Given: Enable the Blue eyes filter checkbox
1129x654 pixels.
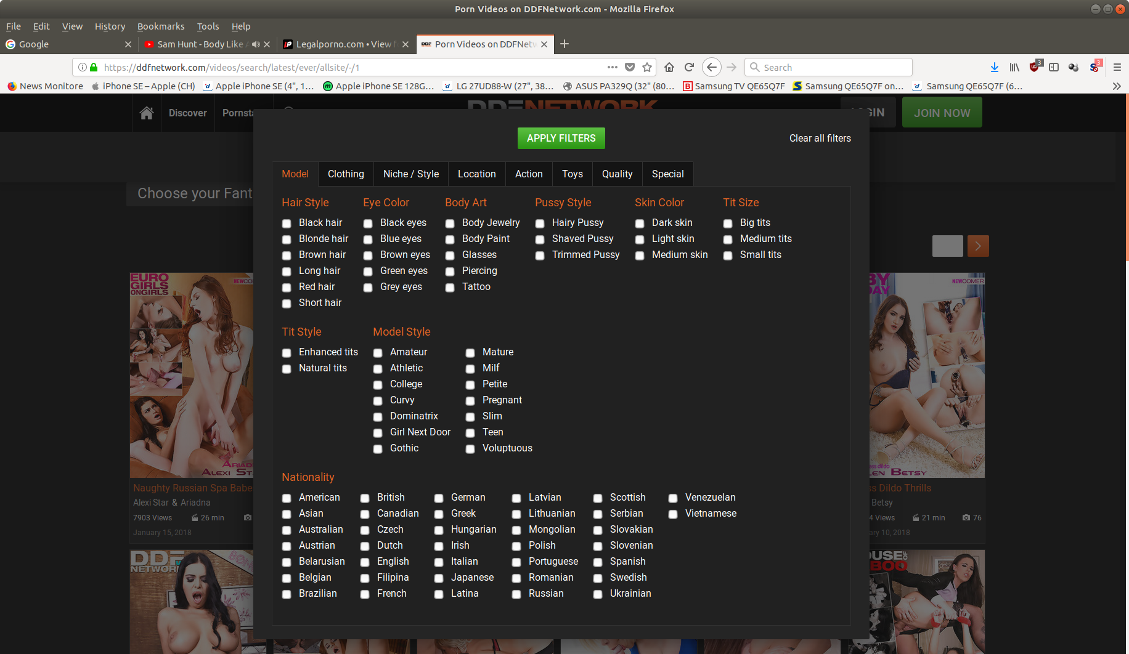Looking at the screenshot, I should coord(368,240).
